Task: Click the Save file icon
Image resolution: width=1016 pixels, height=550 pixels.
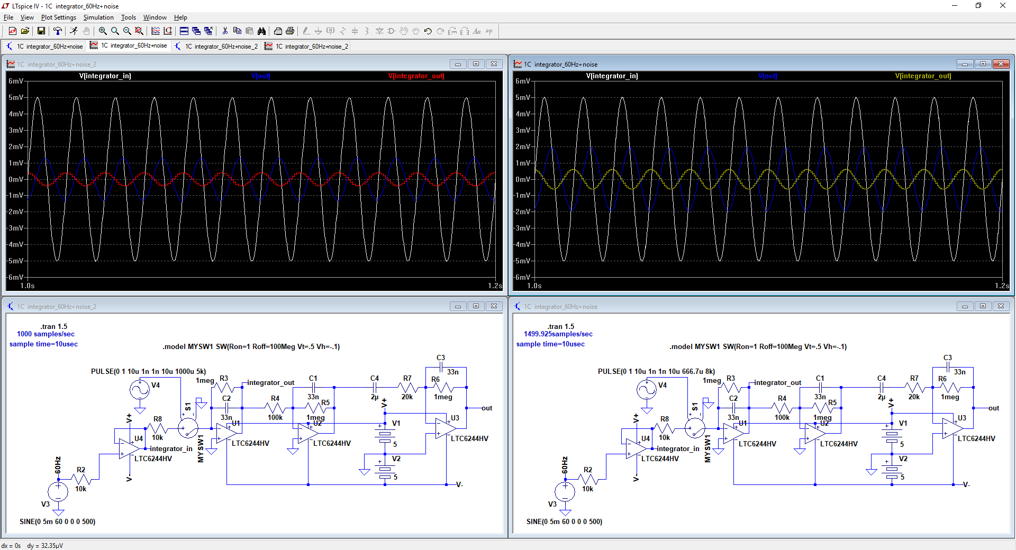Action: tap(41, 31)
